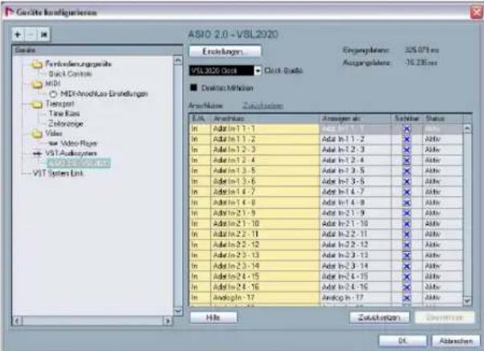
Task: Select Video-Player in the tree
Action: point(79,143)
